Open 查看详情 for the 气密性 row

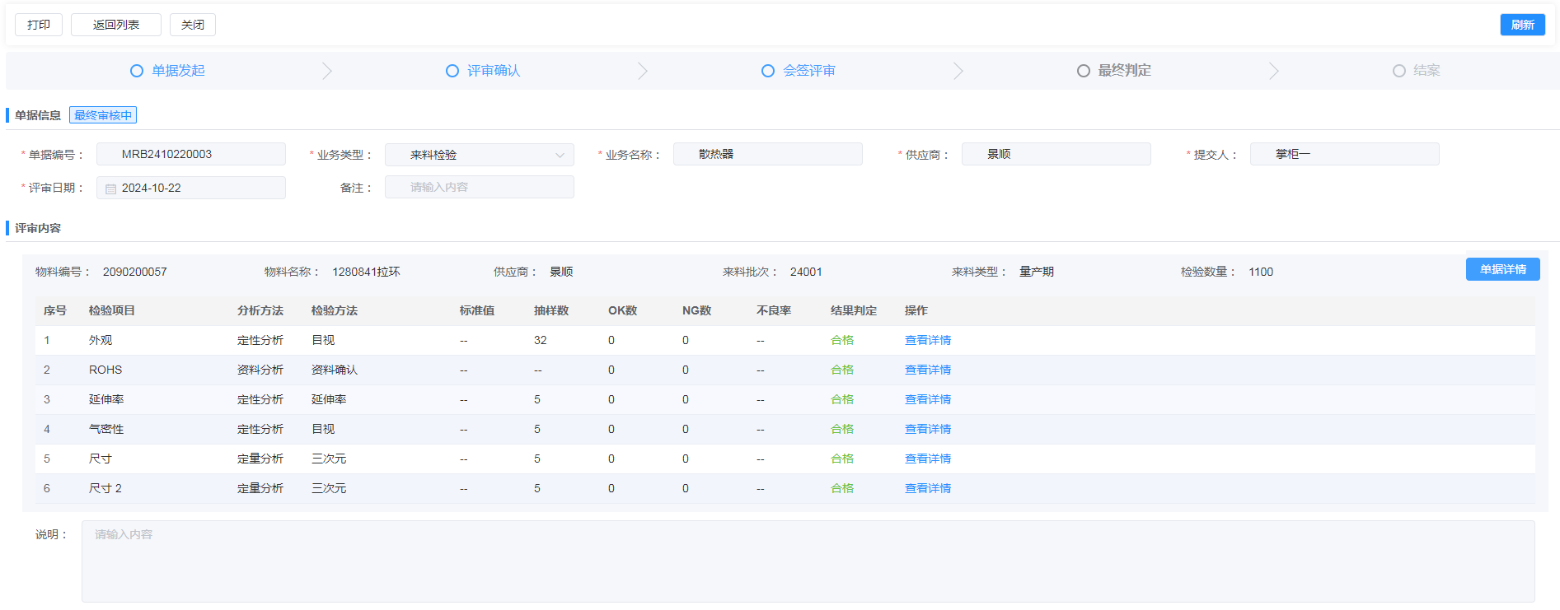[928, 429]
